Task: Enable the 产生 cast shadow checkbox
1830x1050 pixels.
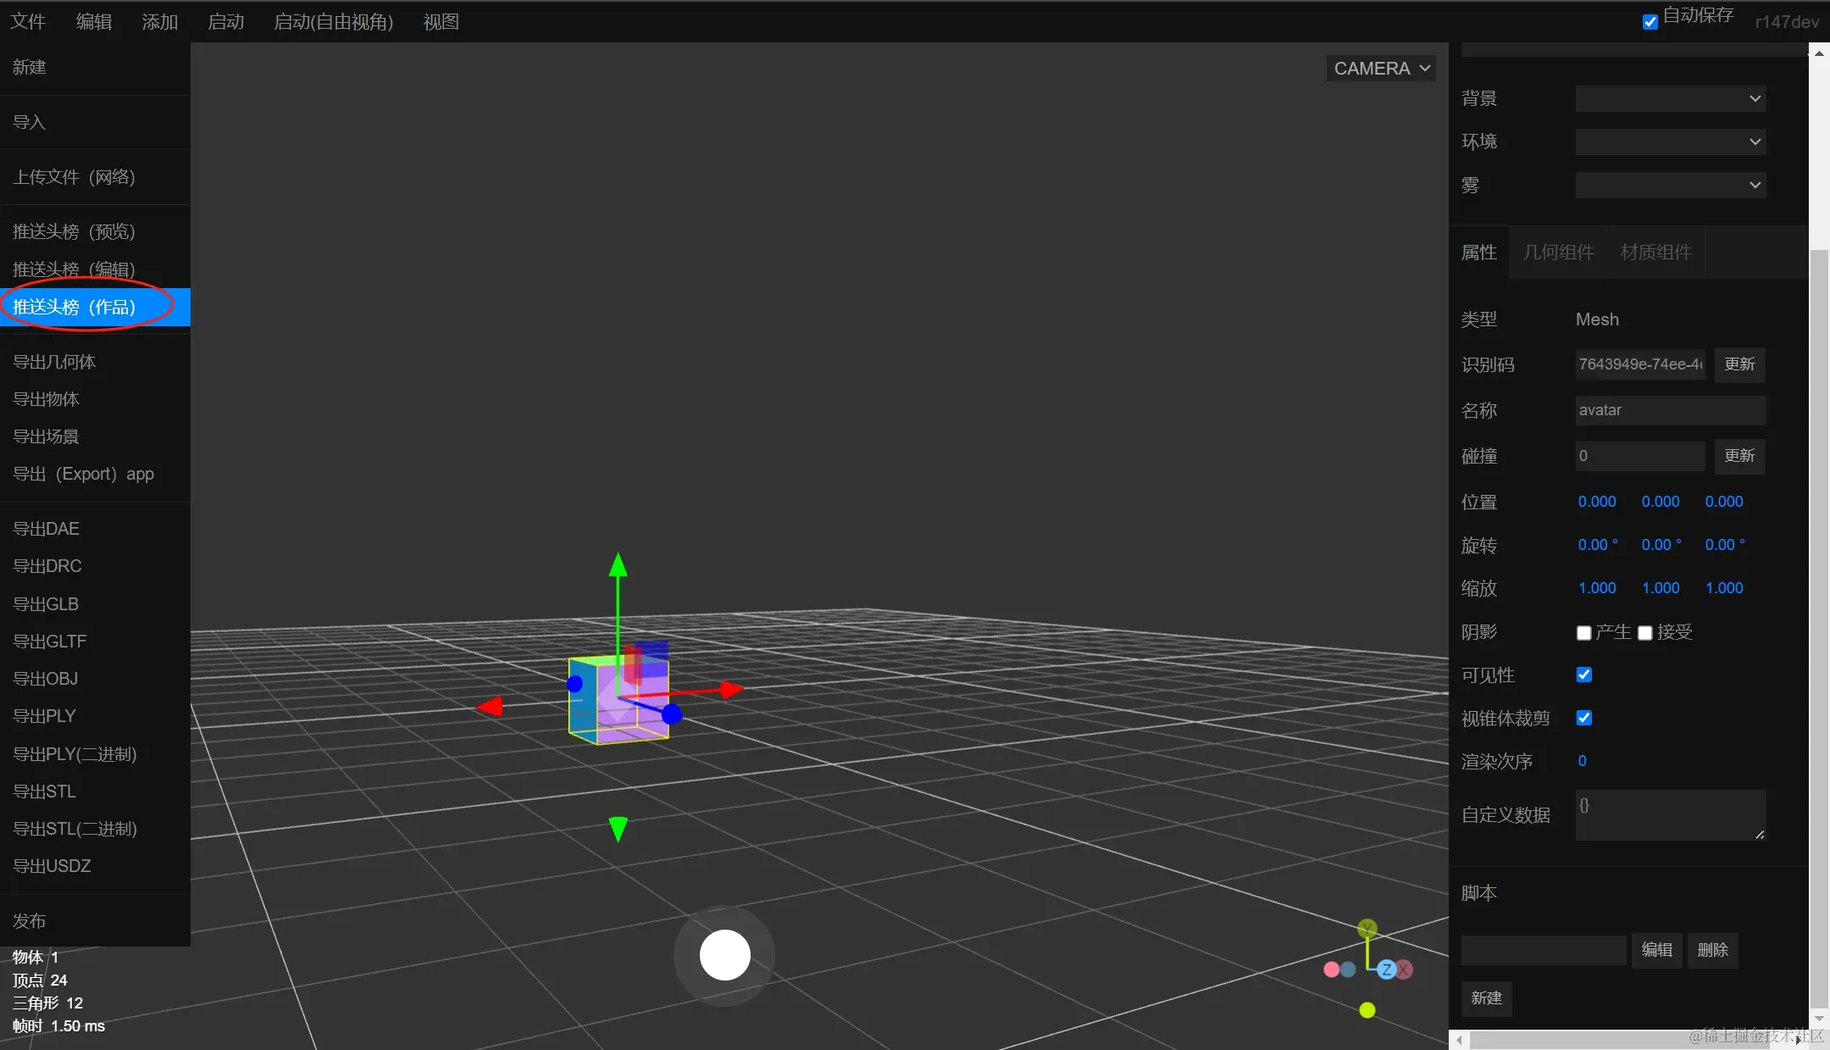Action: [1583, 633]
